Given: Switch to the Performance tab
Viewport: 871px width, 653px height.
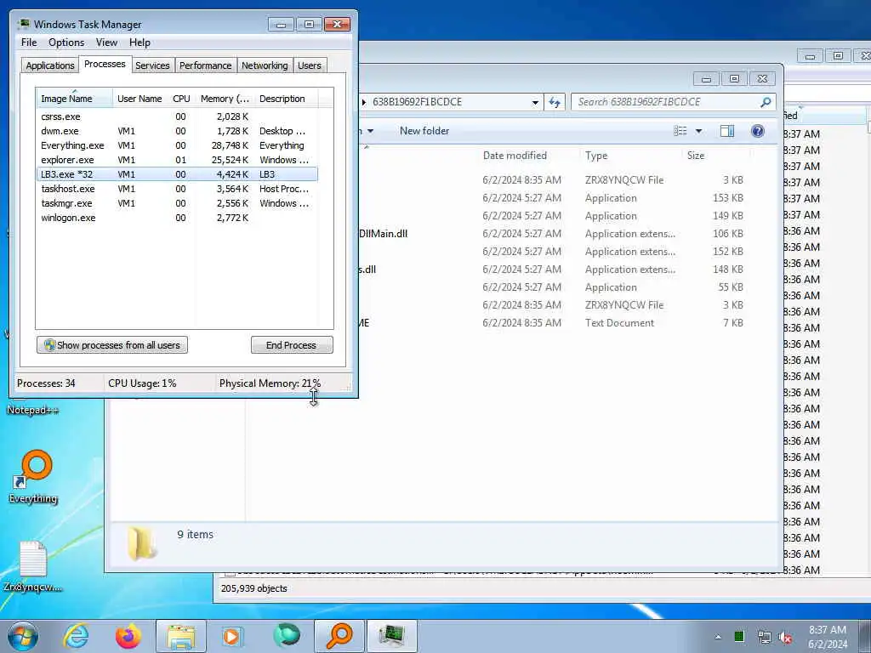Looking at the screenshot, I should (205, 65).
